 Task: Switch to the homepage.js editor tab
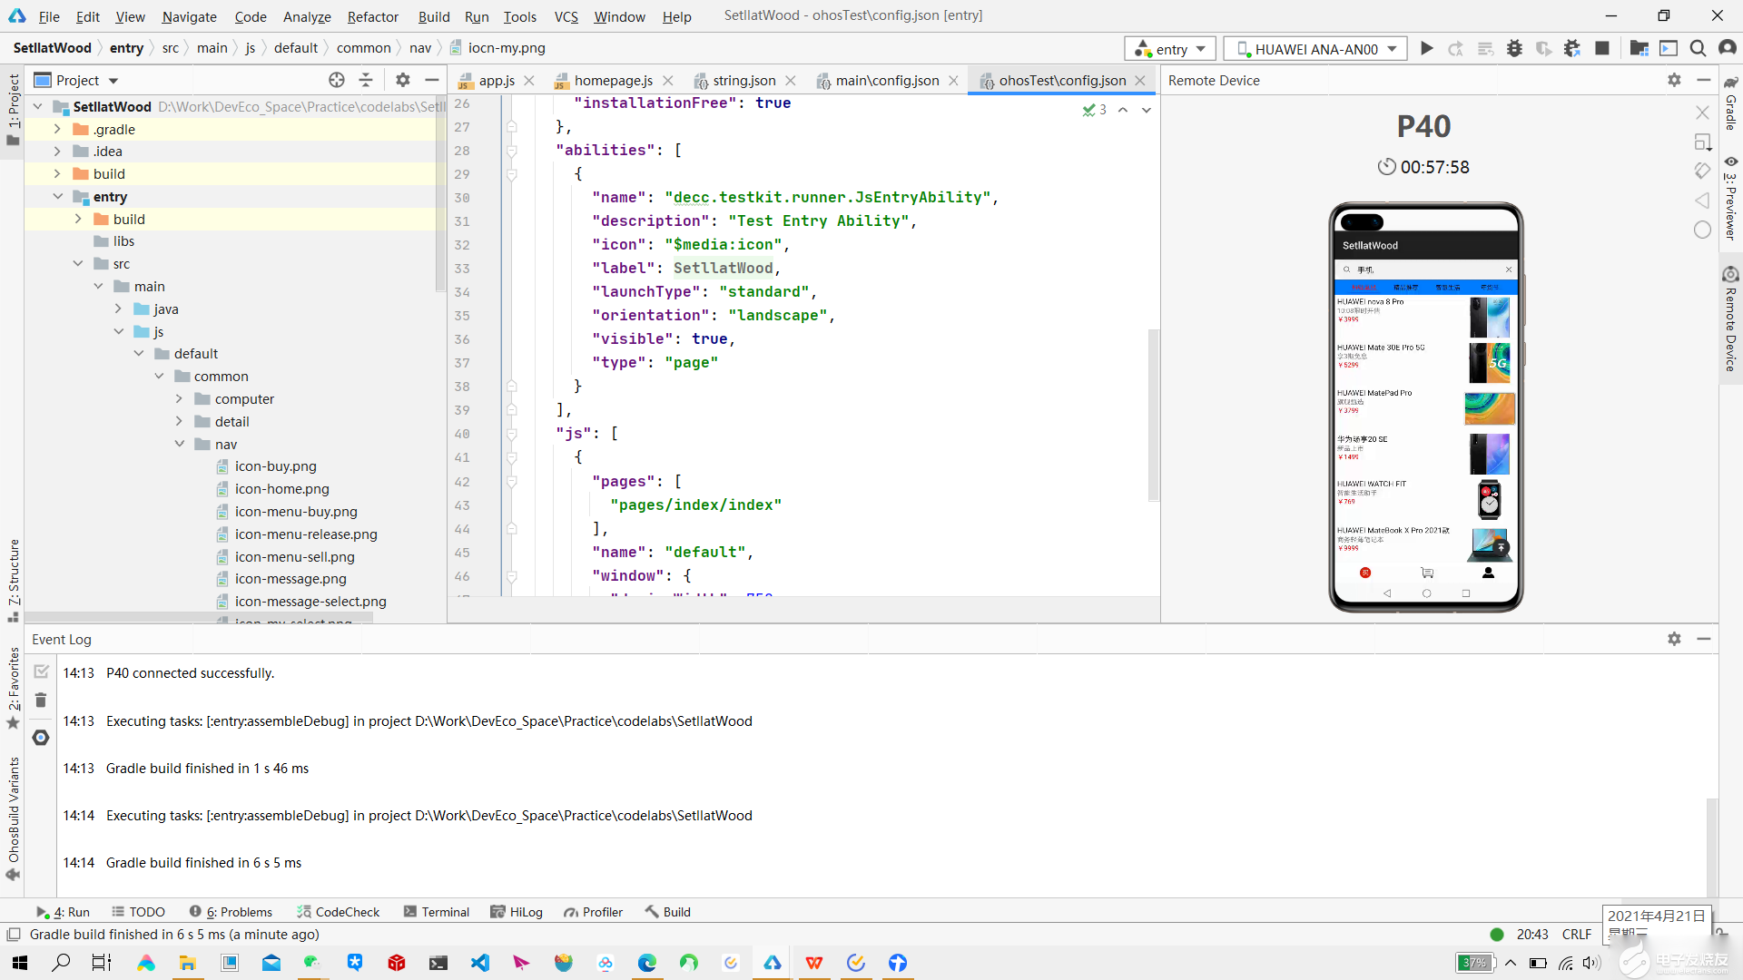(613, 80)
